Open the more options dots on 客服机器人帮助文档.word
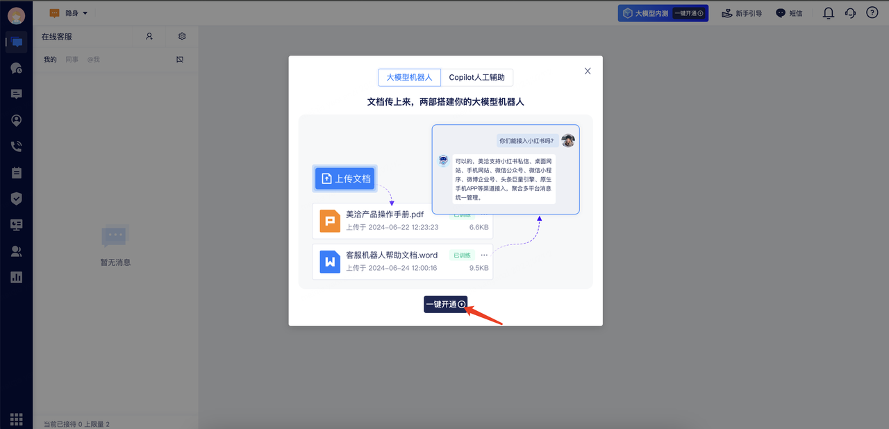Screen dimensions: 889x429 click(x=484, y=255)
